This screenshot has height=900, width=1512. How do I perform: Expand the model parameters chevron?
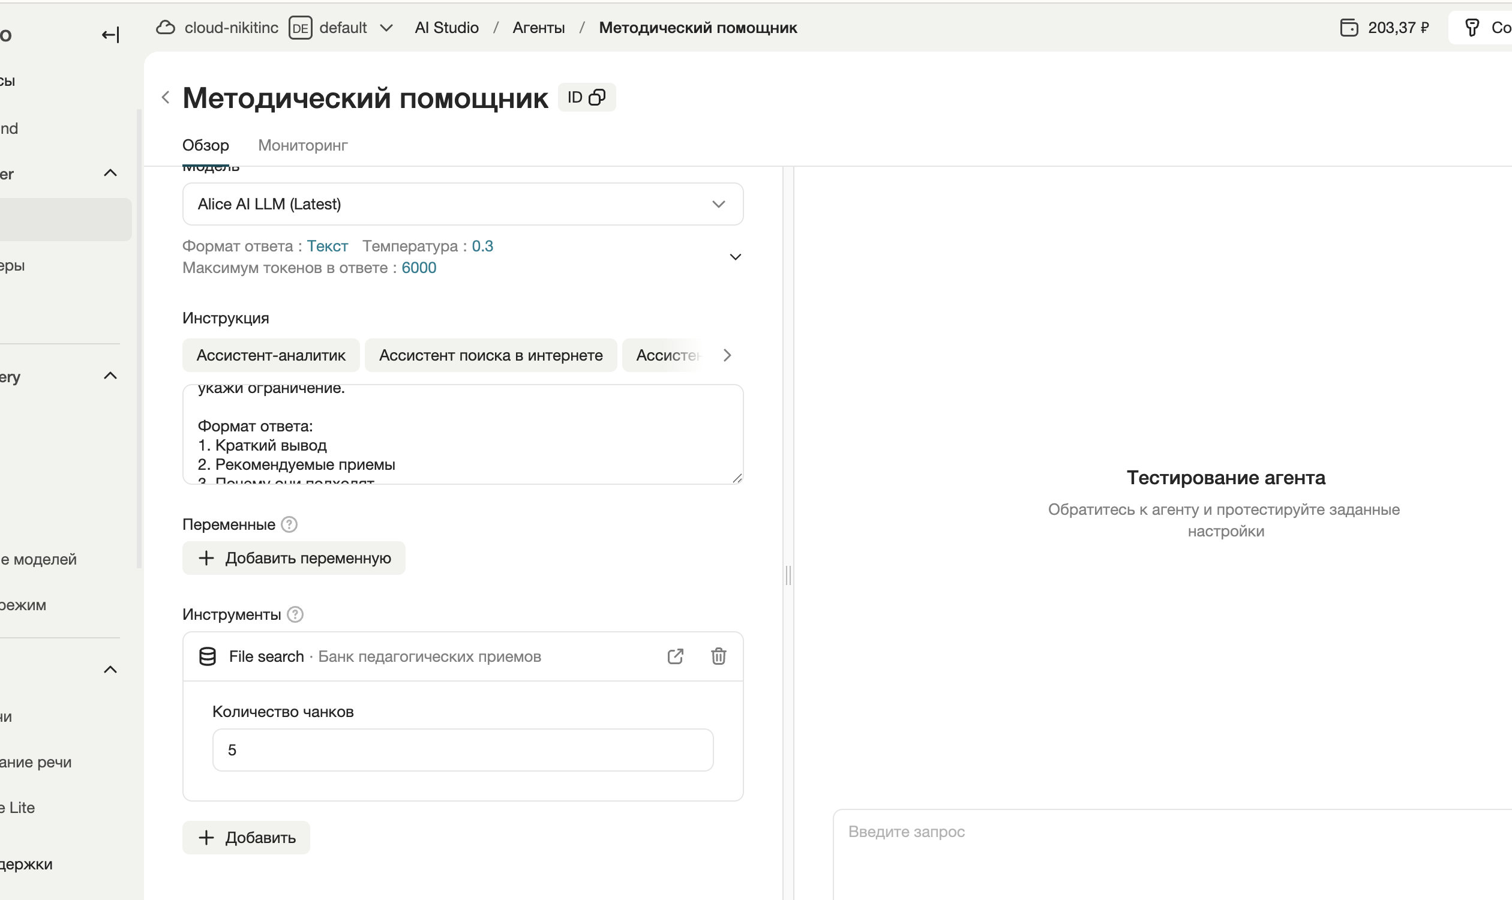coord(735,257)
